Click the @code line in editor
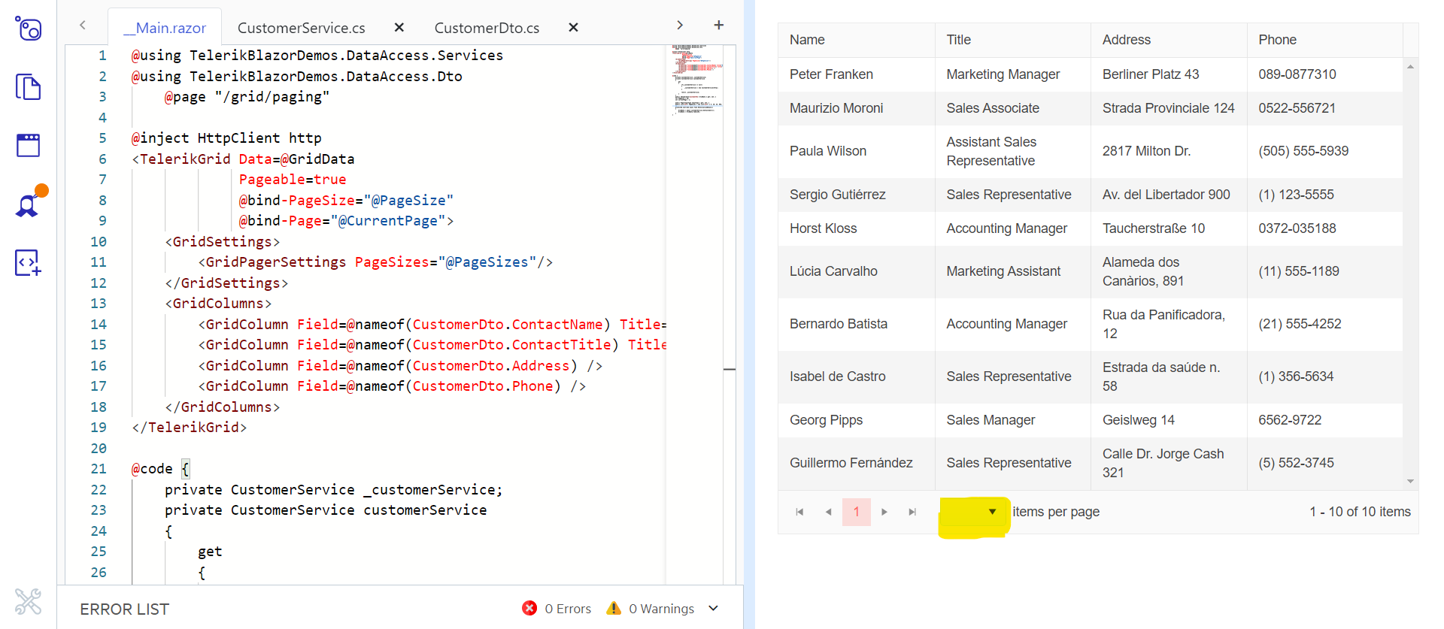 tap(161, 469)
